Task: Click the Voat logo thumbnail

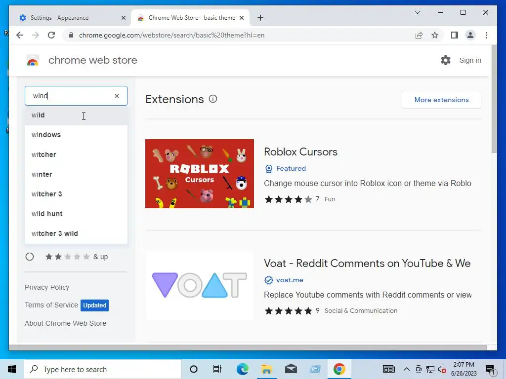Action: pyautogui.click(x=200, y=285)
